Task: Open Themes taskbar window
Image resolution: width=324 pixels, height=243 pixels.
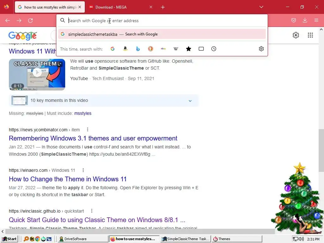Action: tap(237, 239)
